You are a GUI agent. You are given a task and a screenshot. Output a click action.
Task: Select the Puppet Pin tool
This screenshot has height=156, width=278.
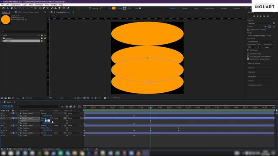click(x=68, y=8)
